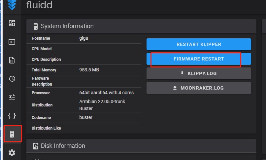Select the Armbian 22.05.0-trunk Buster distribution value
The height and width of the screenshot is (160, 266).
tap(102, 105)
